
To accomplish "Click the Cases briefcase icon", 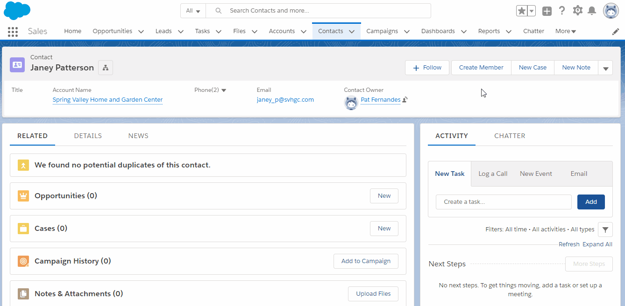I will point(23,229).
